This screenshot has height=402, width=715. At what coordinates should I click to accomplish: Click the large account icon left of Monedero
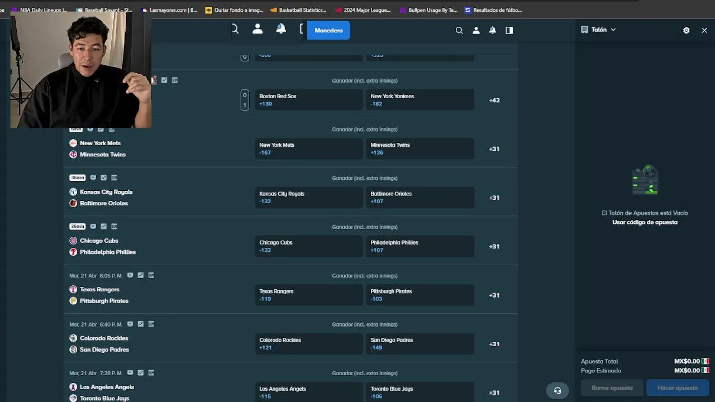(258, 29)
